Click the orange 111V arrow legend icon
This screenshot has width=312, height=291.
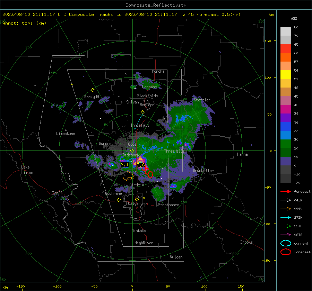click(286, 209)
